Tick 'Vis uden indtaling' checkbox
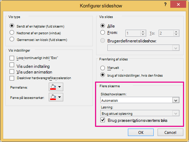Viewport: 189px width, 142px height. (12, 65)
